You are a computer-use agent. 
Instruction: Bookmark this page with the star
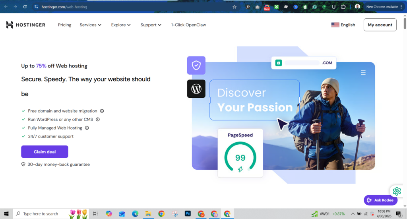235,7
